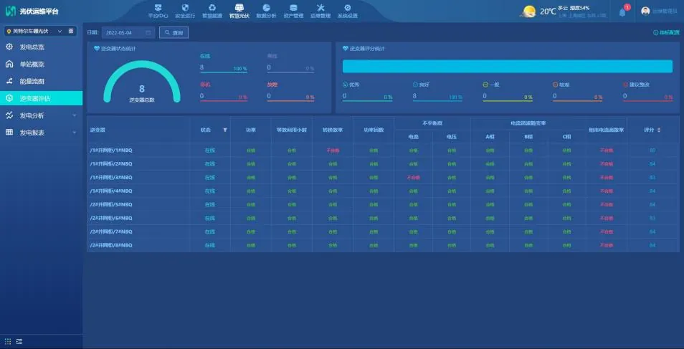Click the grid icon at sidebar bottom
Image resolution: width=684 pixels, height=349 pixels.
[x=8, y=341]
